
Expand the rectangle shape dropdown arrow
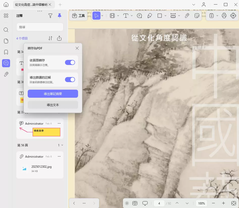coord(165,16)
